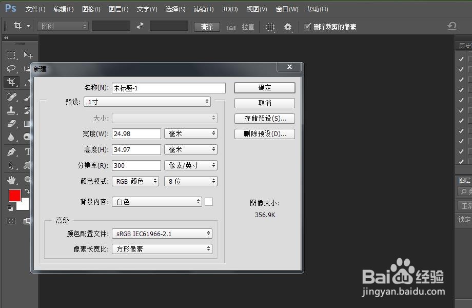Select the Rectangular Marquee tool
Image resolution: width=472 pixels, height=308 pixels.
click(10, 55)
